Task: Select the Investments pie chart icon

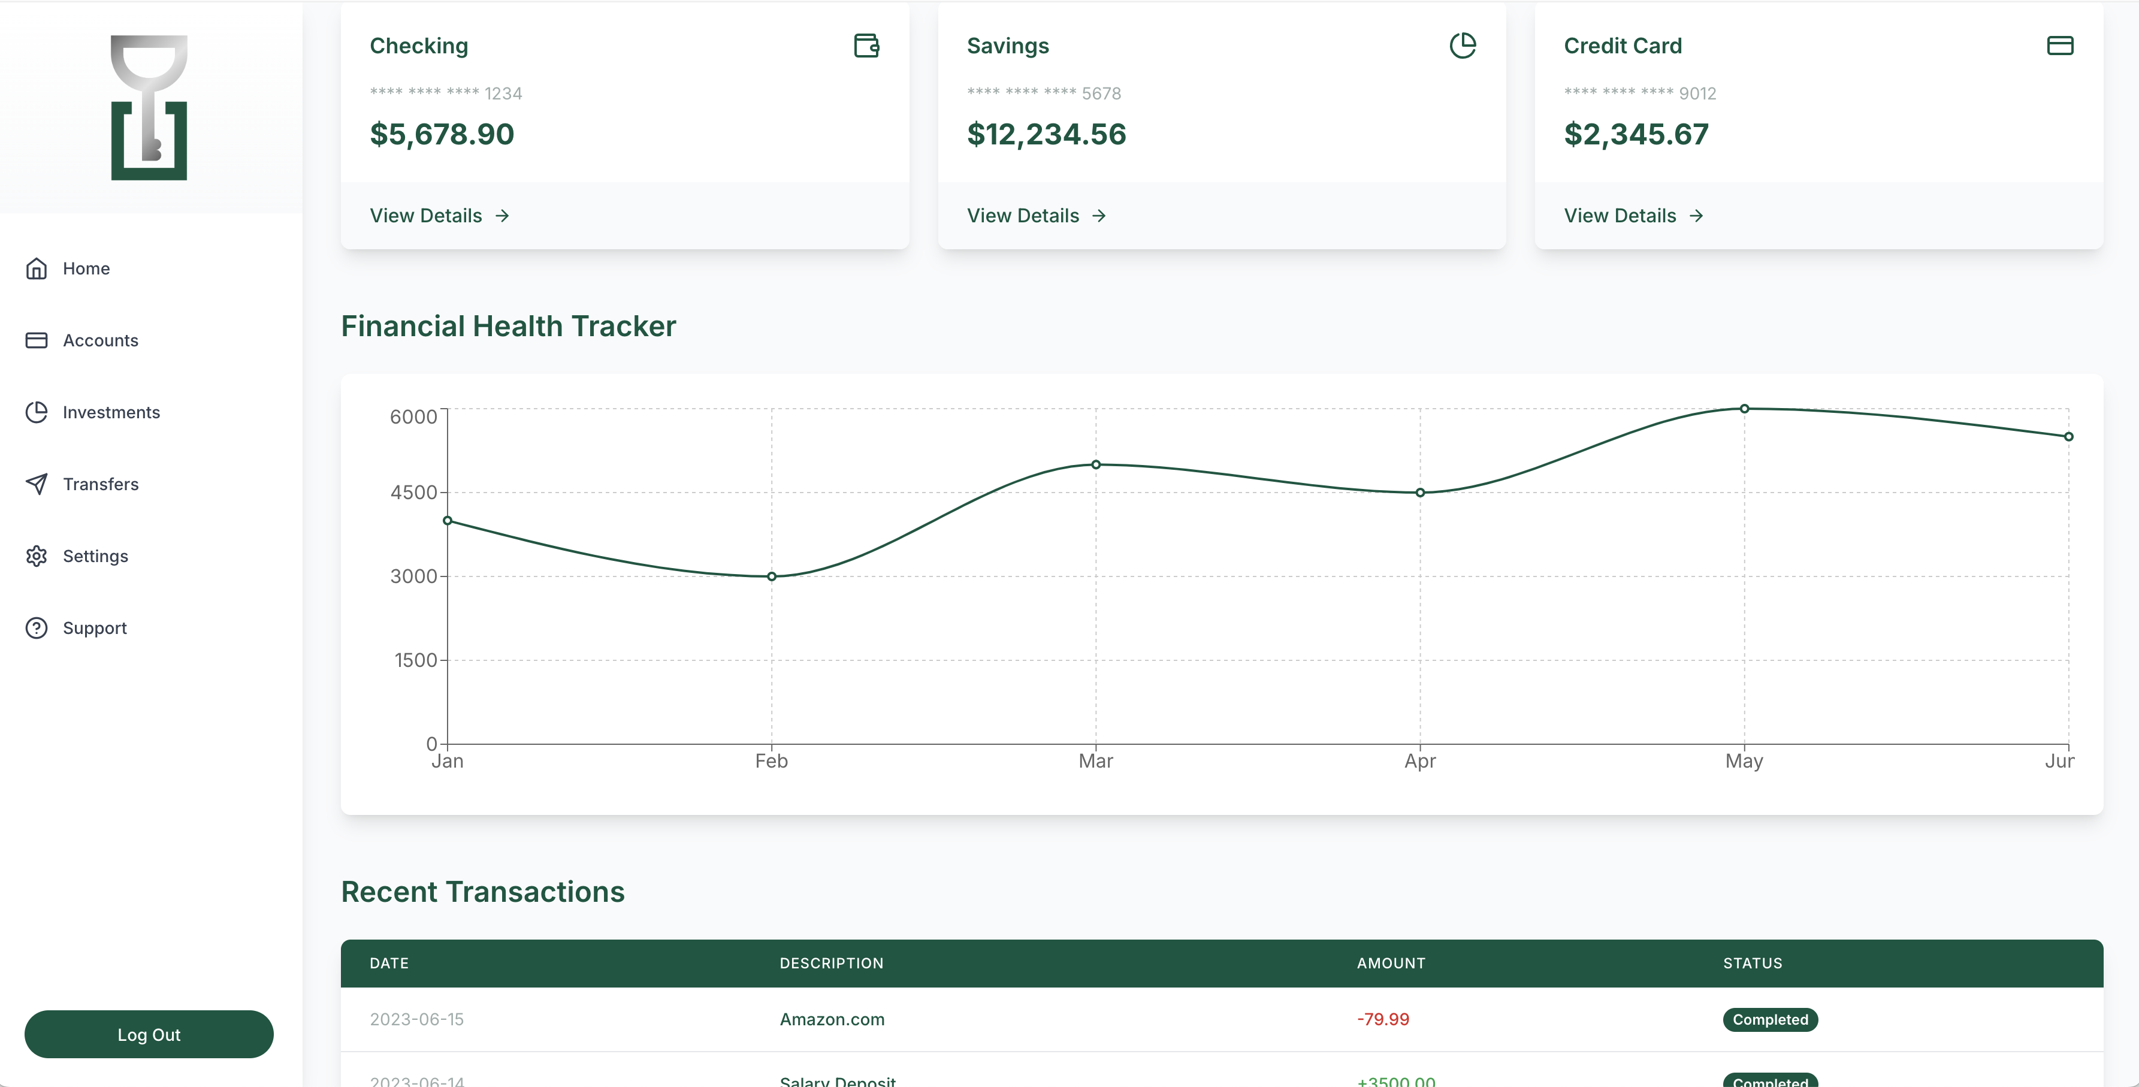Action: pos(37,412)
